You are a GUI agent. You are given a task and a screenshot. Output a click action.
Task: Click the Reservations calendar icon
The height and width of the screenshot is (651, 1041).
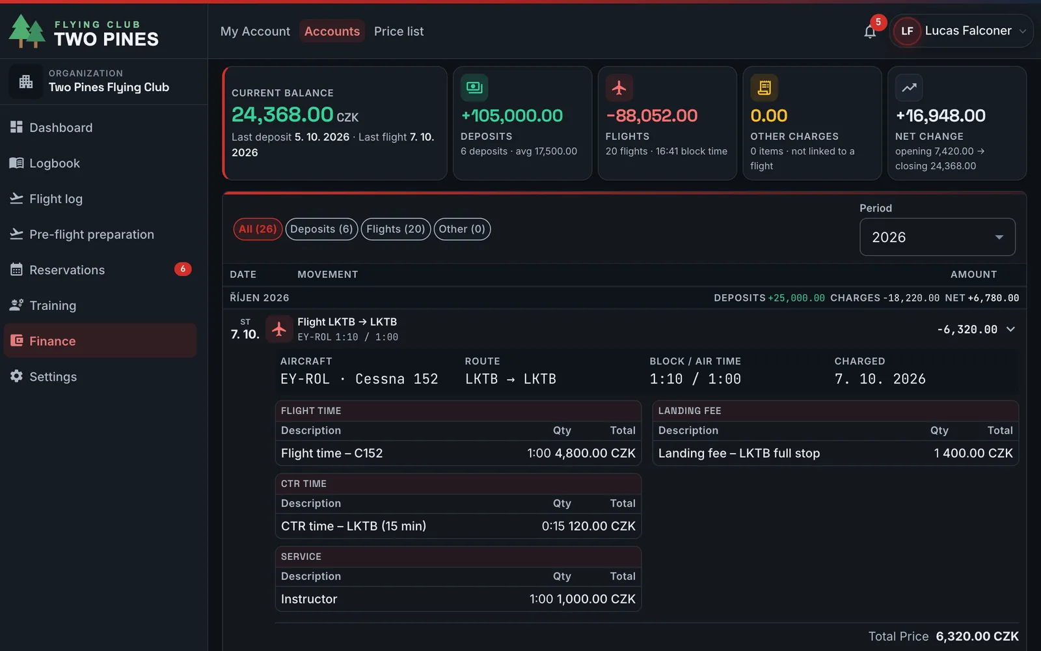click(16, 270)
